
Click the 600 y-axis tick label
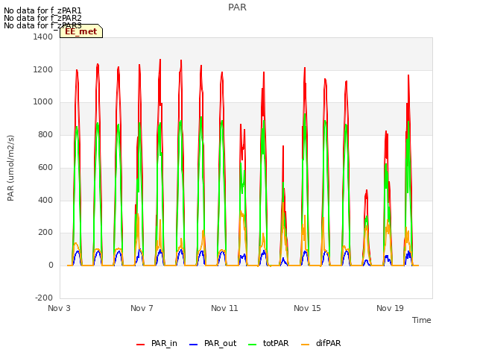45,167
